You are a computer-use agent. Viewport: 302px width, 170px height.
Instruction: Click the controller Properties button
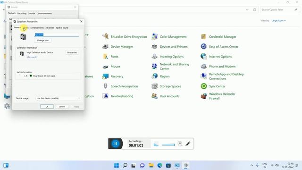[x=72, y=52]
